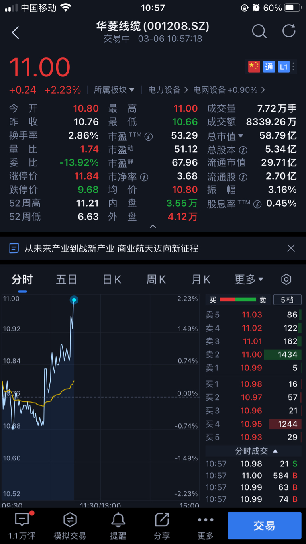Open chart settings hexagon icon
306x544 pixels.
coord(286,280)
